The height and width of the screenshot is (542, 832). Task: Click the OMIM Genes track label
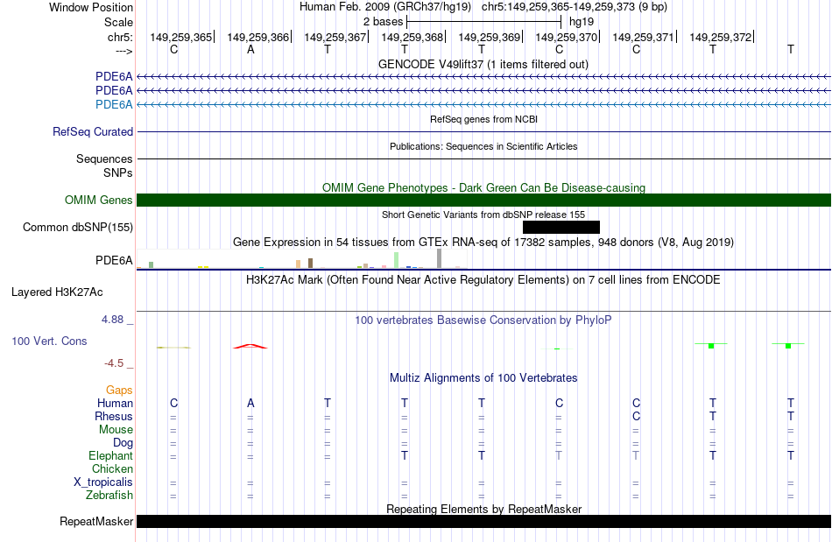tap(98, 200)
